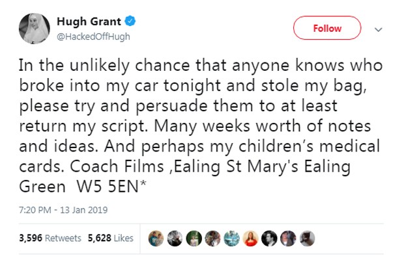Open first liker avatar with two people
Screen dimensions: 404x258
coord(156,239)
